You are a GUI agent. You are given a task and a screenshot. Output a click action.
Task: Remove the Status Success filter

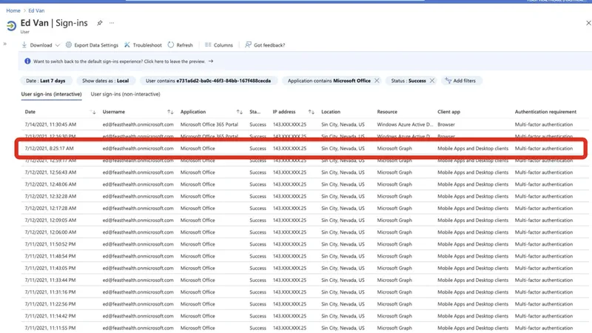tap(432, 81)
